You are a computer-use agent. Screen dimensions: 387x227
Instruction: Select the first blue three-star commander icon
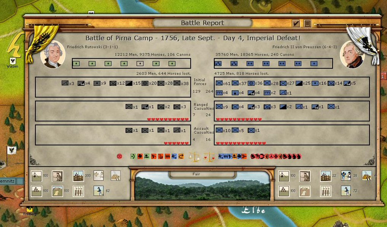point(218,63)
